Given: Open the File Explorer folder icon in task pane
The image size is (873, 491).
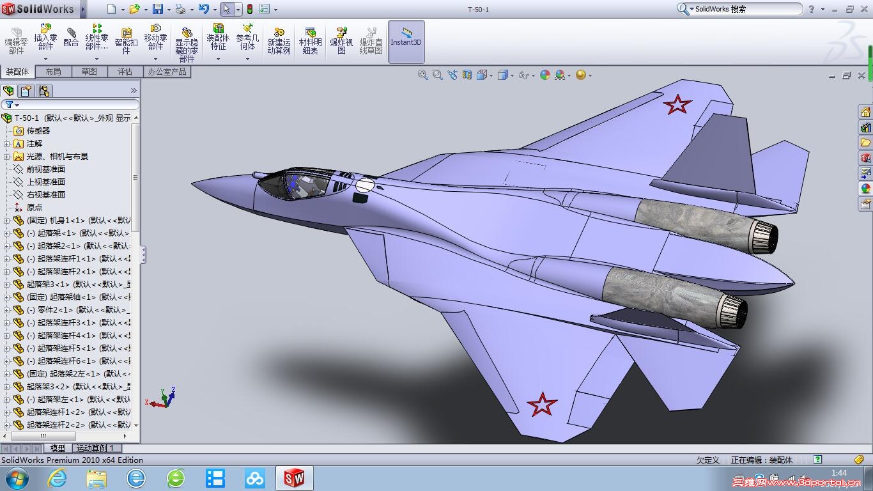Looking at the screenshot, I should [865, 143].
